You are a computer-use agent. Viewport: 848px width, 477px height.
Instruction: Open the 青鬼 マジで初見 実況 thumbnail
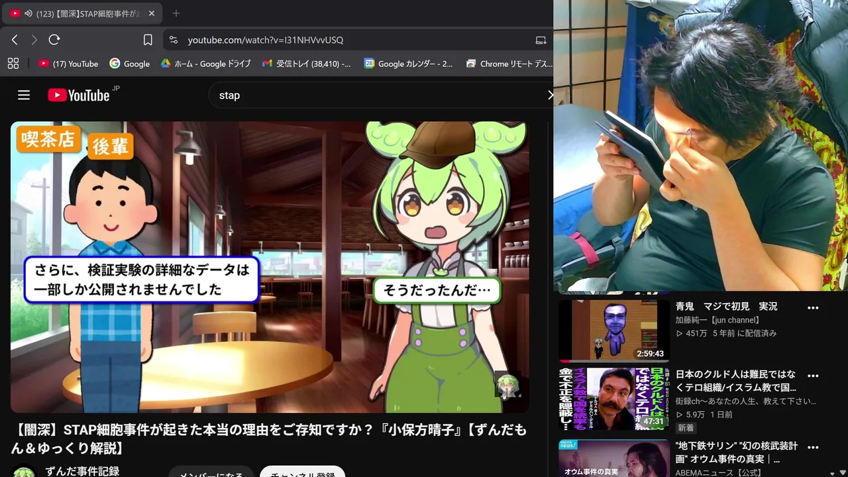point(614,331)
